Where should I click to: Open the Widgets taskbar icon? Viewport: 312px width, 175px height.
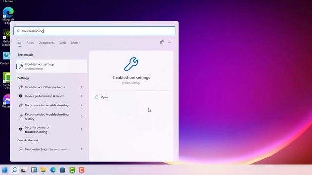(34, 170)
